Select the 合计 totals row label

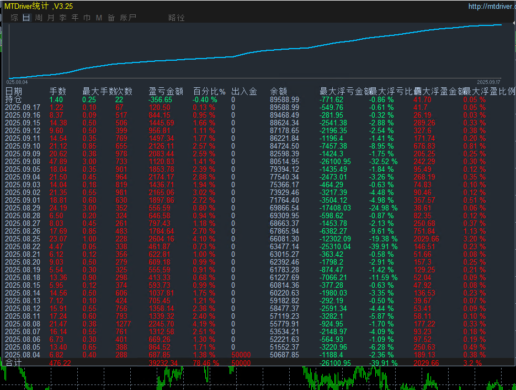point(13,363)
